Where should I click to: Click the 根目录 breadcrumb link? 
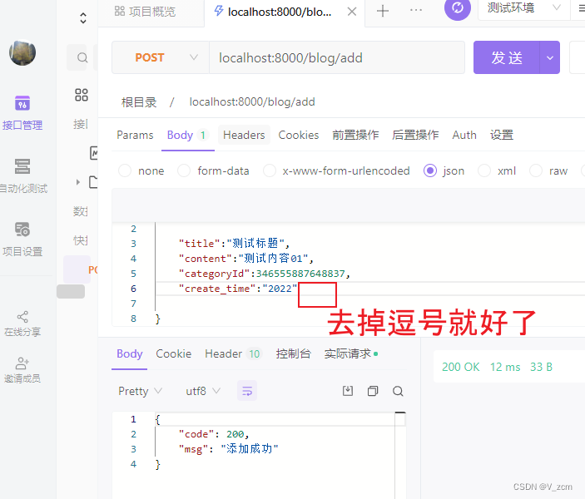pyautogui.click(x=139, y=101)
